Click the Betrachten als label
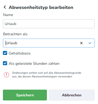 (15, 34)
